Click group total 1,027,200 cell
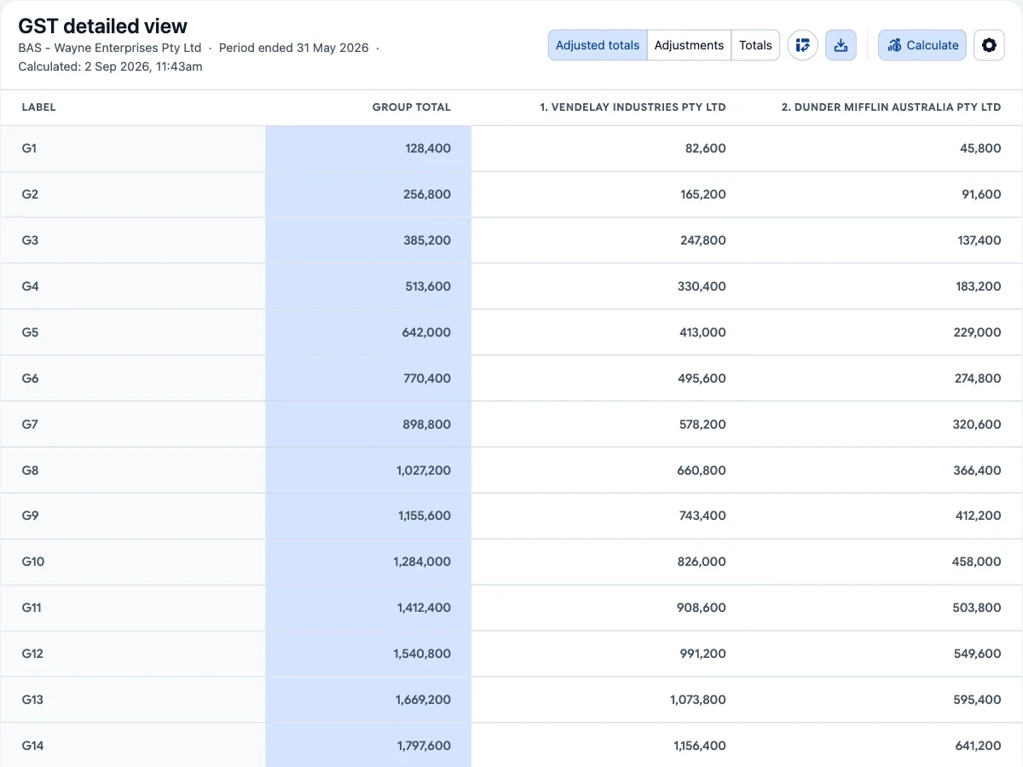The image size is (1023, 767). (424, 470)
